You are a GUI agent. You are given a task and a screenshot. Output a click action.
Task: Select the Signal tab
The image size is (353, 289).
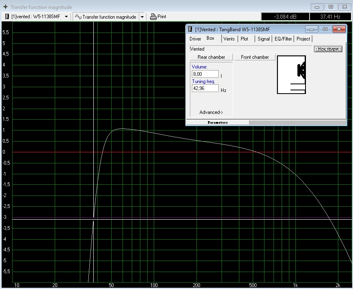pyautogui.click(x=263, y=39)
